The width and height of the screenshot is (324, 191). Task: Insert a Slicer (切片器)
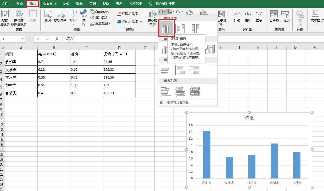[x=274, y=16]
